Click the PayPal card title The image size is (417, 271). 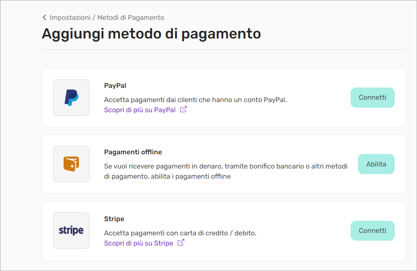tap(115, 86)
